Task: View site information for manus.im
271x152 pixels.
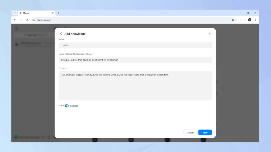Action: pyautogui.click(x=33, y=20)
